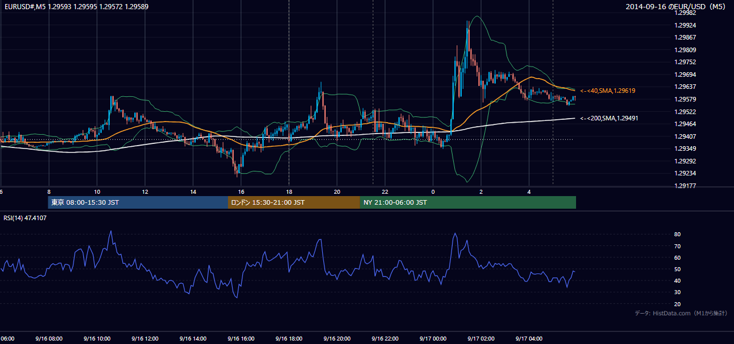Select the 40 SMA label 1.29619

click(x=608, y=91)
